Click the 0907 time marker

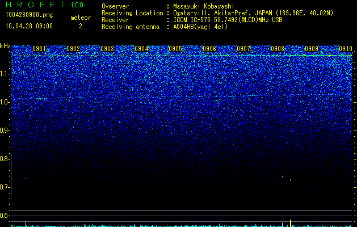(x=243, y=49)
